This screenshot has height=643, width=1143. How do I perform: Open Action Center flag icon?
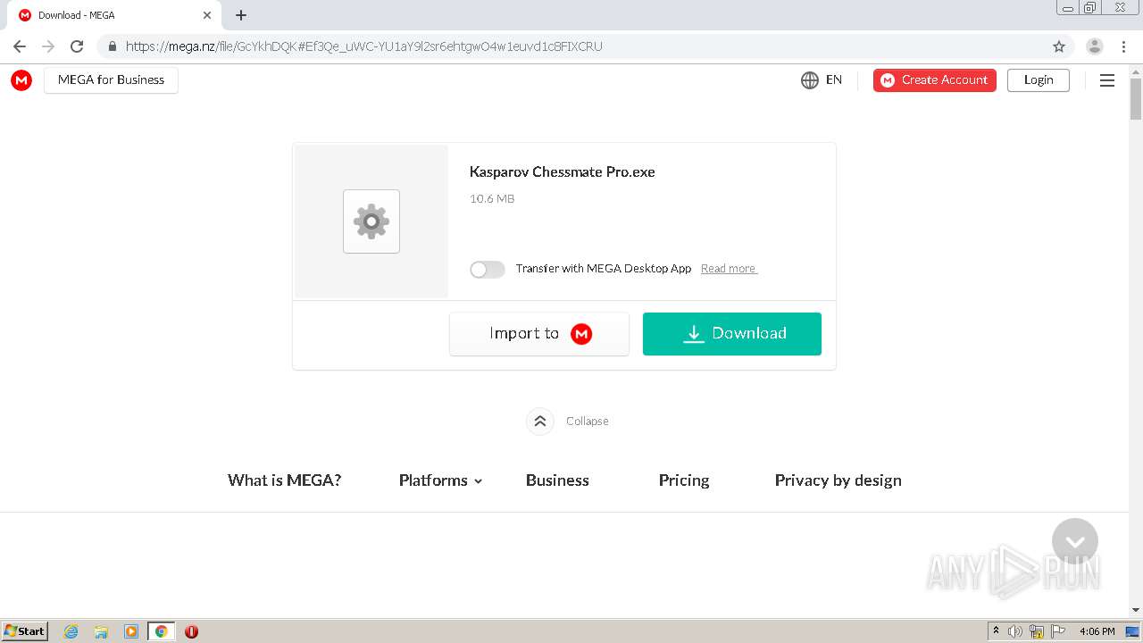(1058, 631)
